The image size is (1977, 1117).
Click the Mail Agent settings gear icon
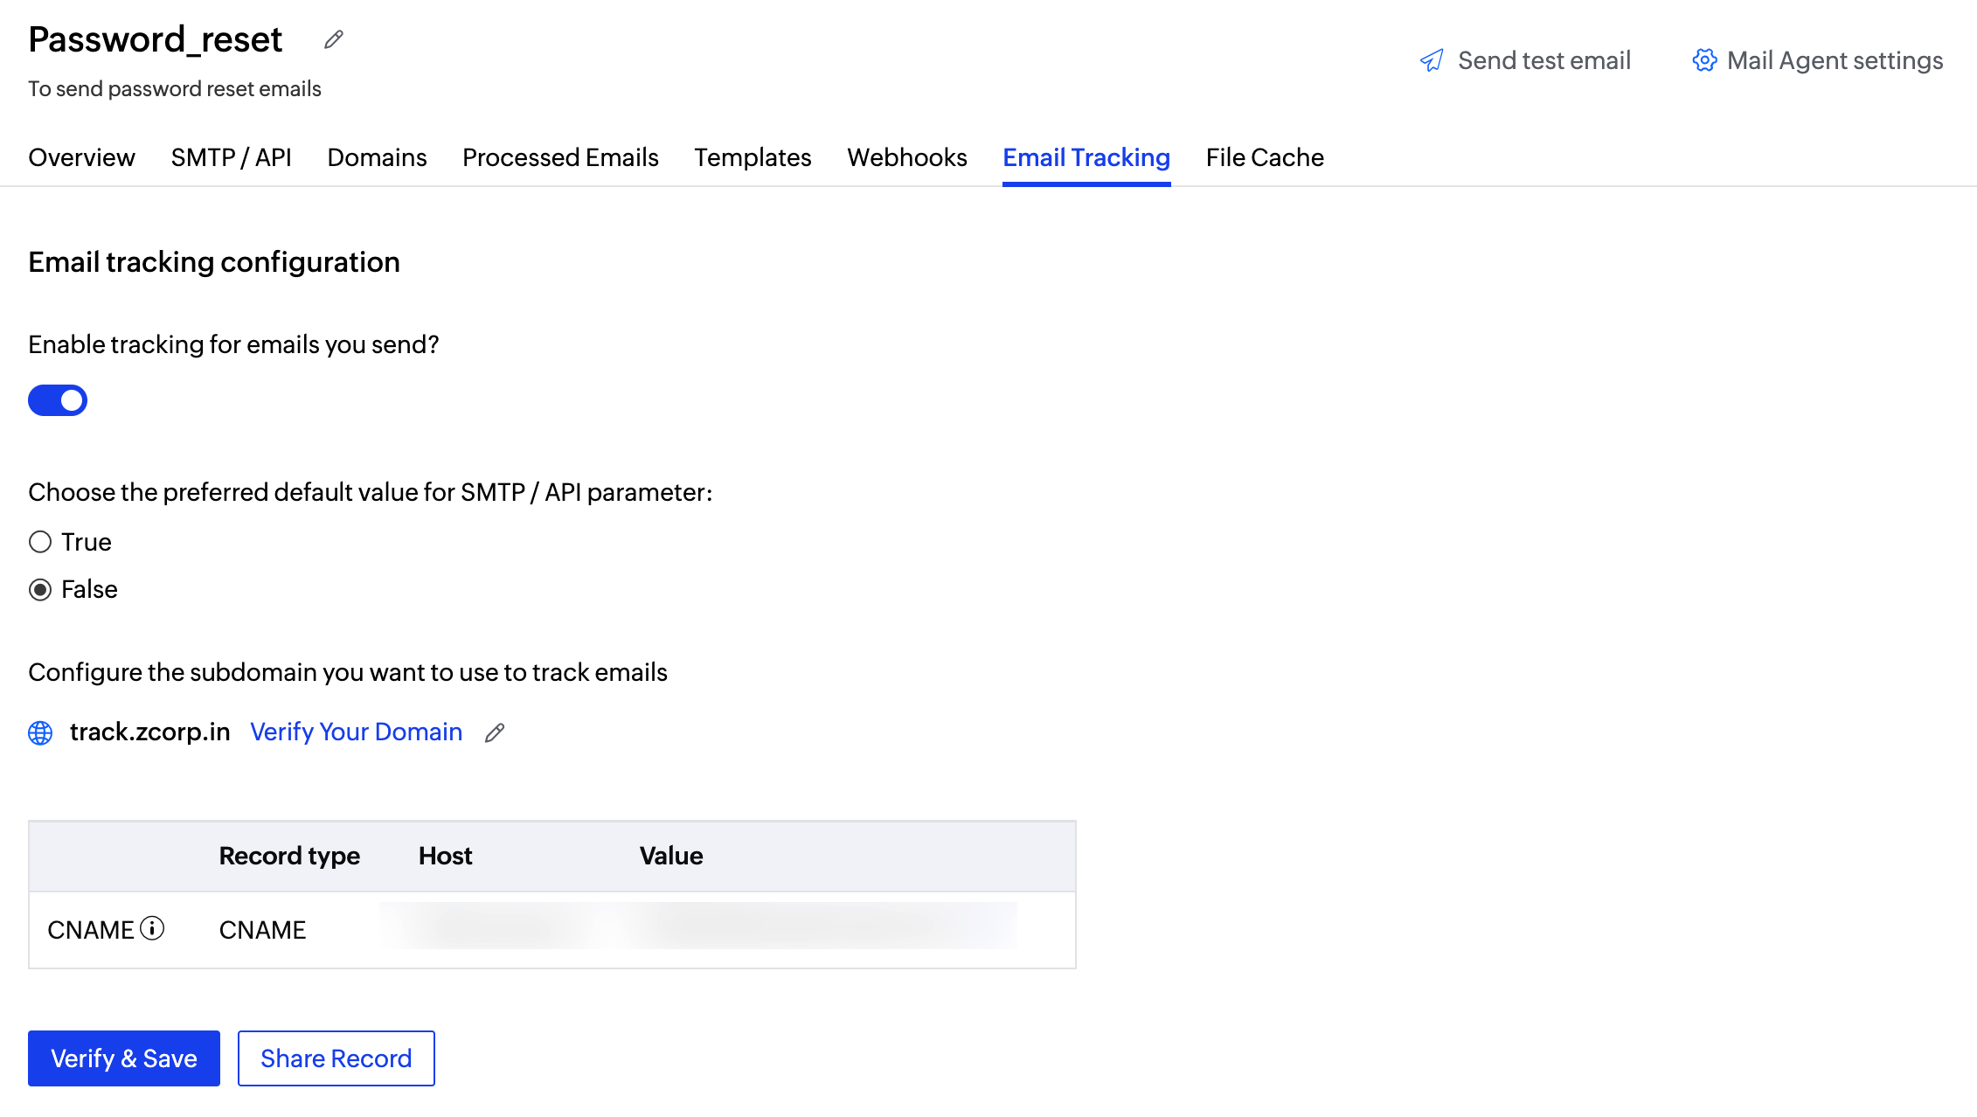tap(1703, 60)
